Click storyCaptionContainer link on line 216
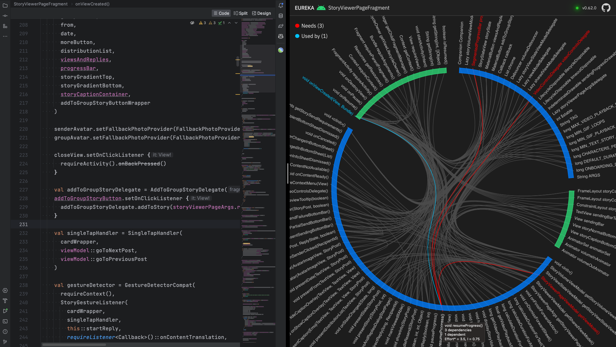The height and width of the screenshot is (347, 616). coord(94,94)
